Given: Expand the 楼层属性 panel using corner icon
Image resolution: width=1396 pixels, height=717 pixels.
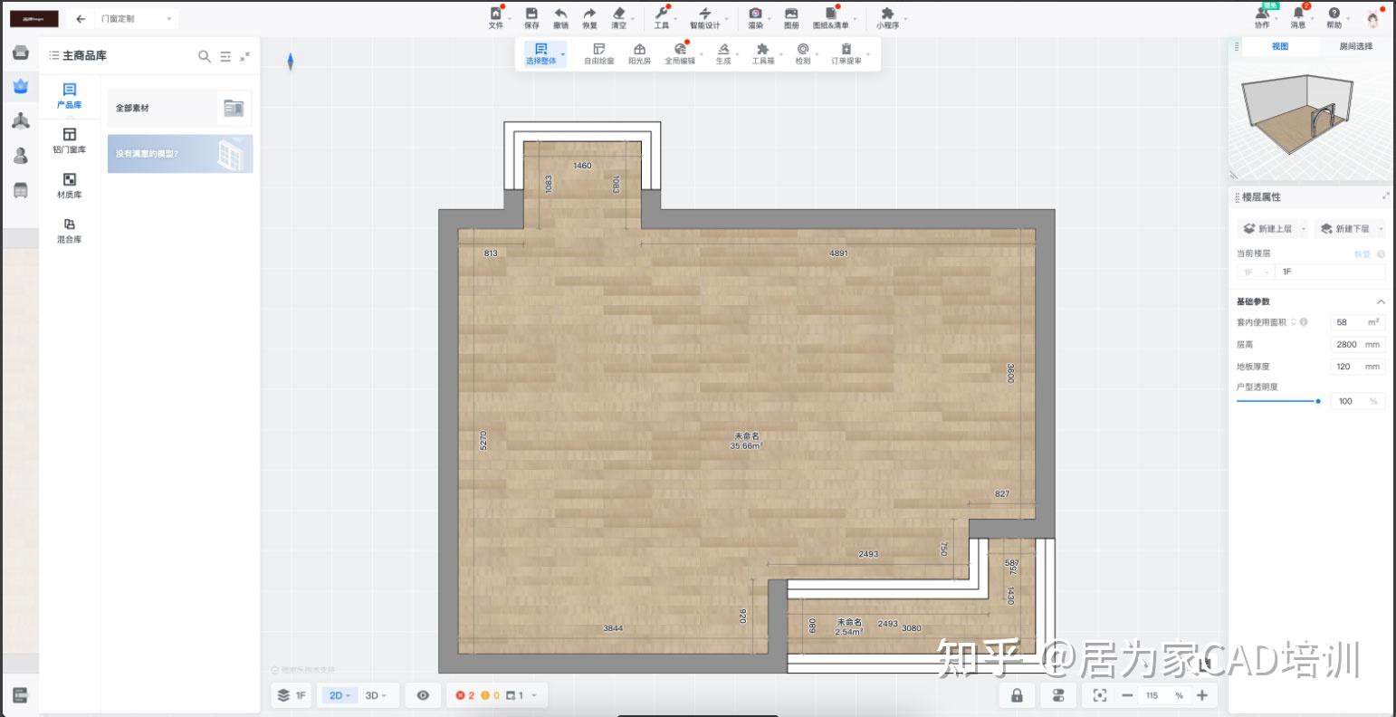Looking at the screenshot, I should click(x=1385, y=196).
